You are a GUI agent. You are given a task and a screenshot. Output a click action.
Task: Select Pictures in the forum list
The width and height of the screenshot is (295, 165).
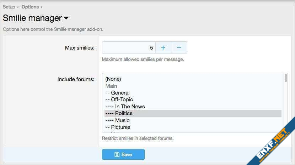tap(118, 127)
